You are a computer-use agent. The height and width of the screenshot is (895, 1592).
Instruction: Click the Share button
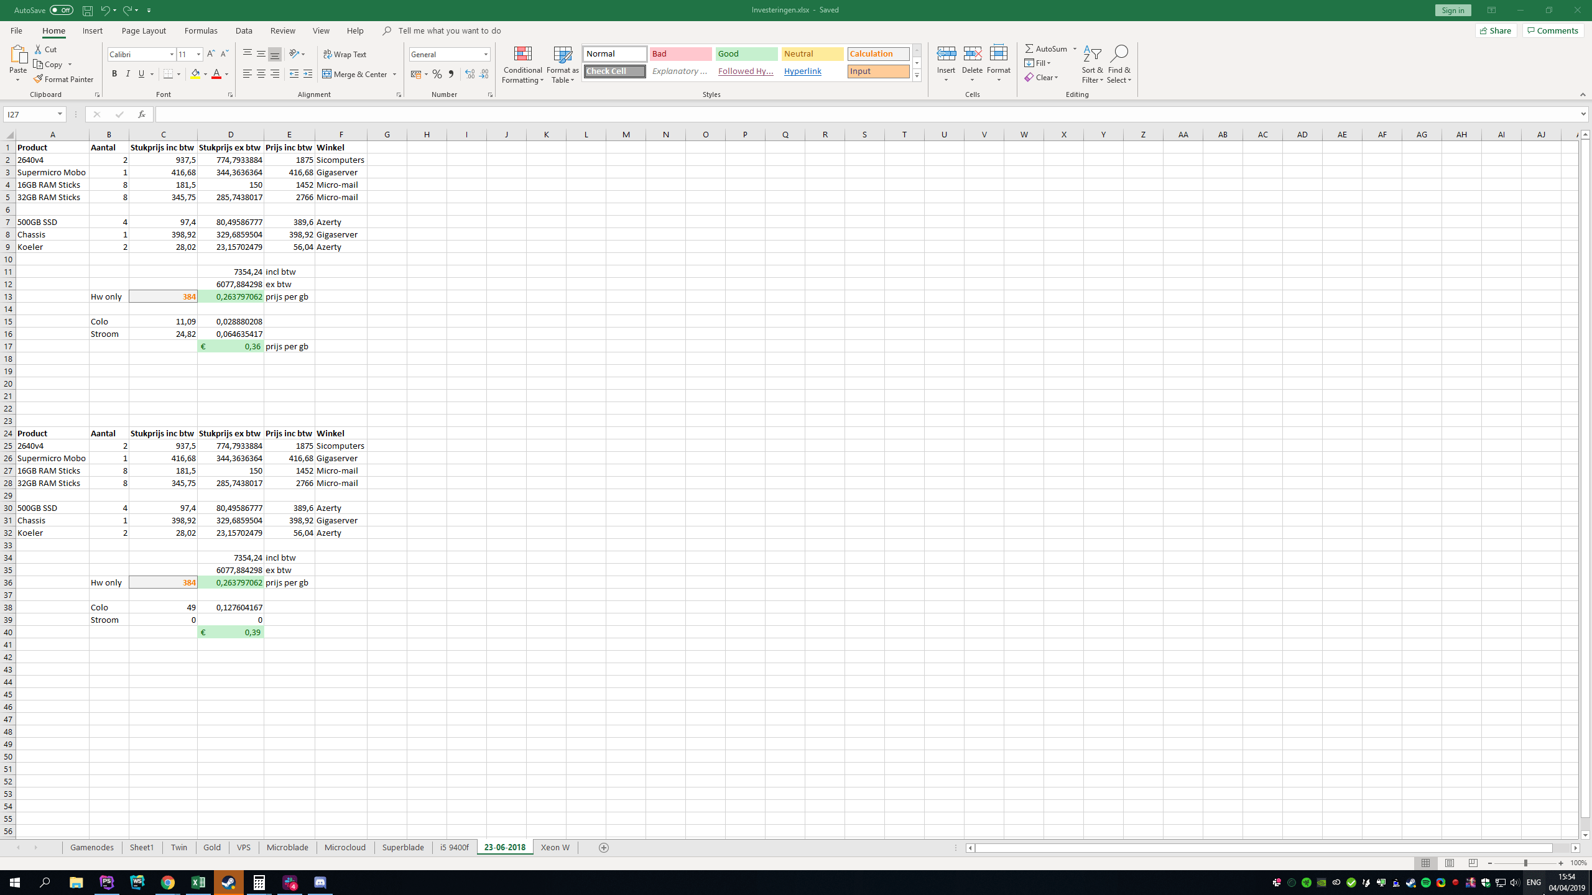point(1496,30)
